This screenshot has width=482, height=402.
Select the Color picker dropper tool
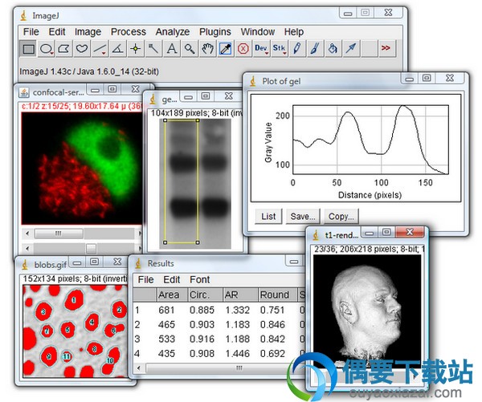225,48
